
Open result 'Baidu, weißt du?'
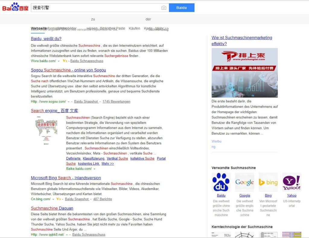tap(46, 39)
